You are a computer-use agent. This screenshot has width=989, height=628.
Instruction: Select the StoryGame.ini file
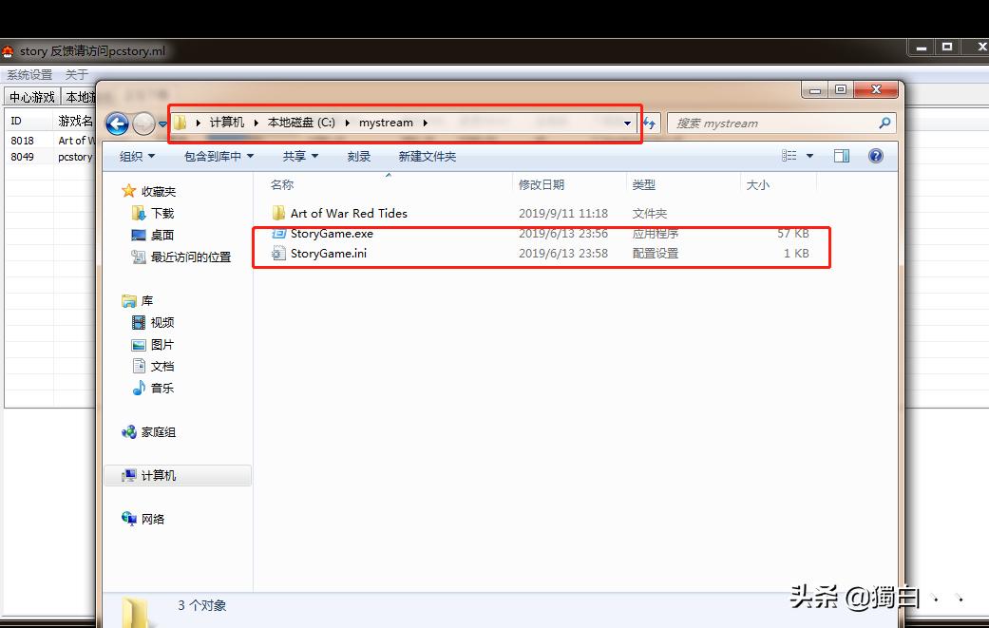point(329,254)
